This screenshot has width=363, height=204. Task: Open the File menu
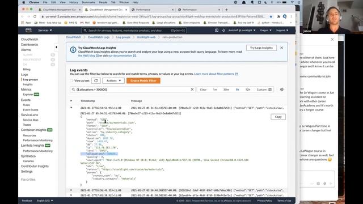[x=45, y=2]
